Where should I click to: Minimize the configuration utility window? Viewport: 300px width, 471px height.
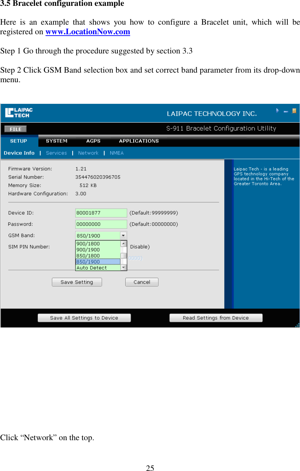pyautogui.click(x=286, y=111)
